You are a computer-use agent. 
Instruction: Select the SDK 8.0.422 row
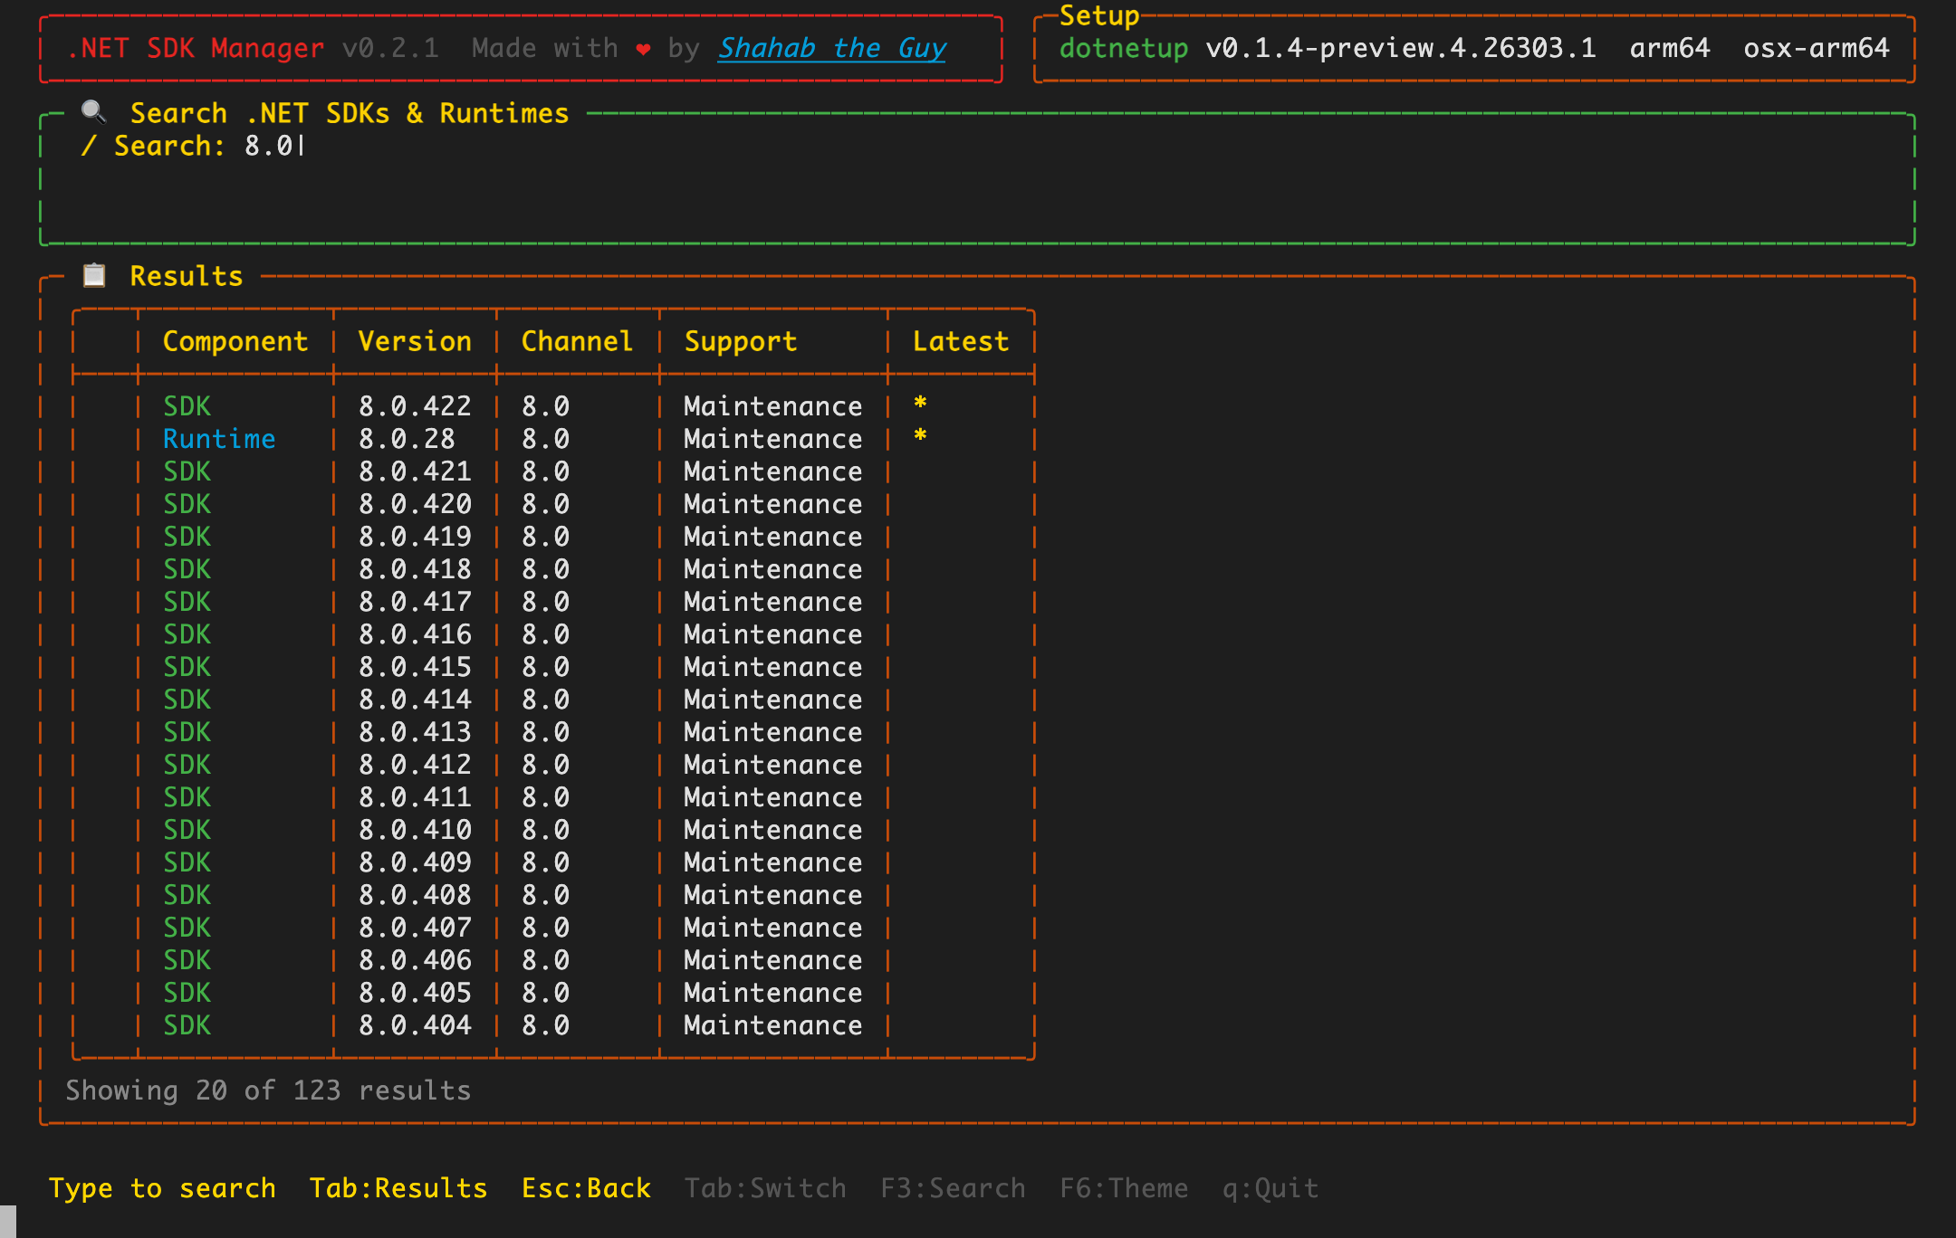tap(553, 406)
